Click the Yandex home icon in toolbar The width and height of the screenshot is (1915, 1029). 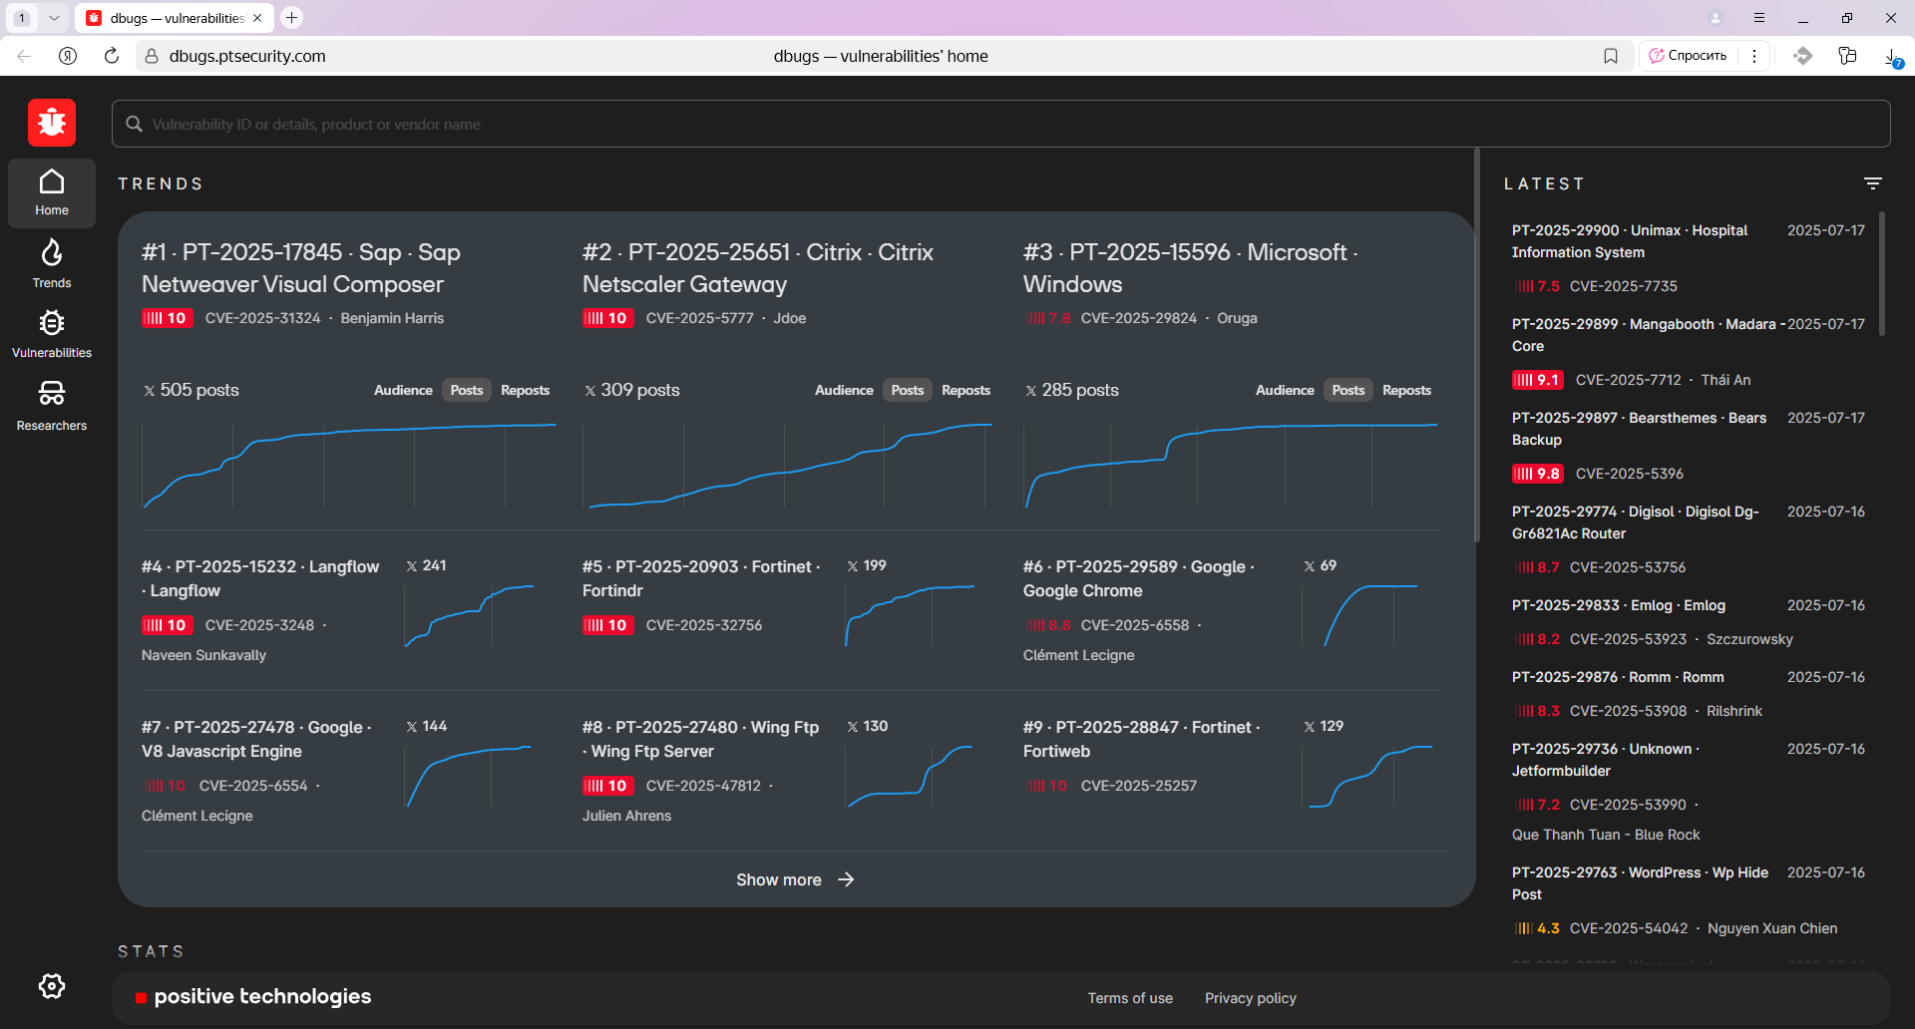point(68,56)
